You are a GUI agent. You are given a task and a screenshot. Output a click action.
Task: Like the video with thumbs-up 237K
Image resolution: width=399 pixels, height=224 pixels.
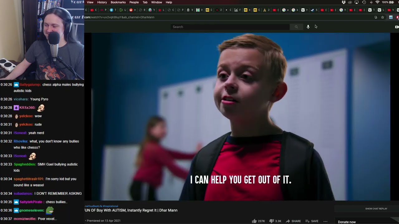click(x=258, y=221)
